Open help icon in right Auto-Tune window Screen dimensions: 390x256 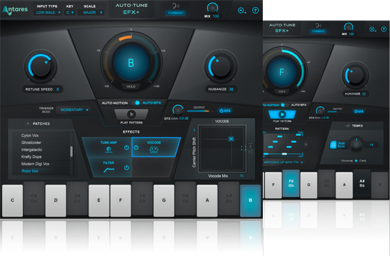click(x=384, y=29)
